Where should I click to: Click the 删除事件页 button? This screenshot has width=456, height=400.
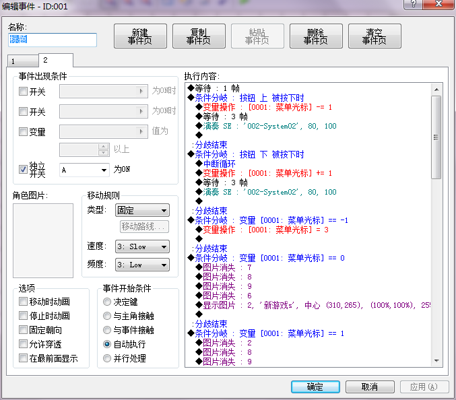(316, 36)
